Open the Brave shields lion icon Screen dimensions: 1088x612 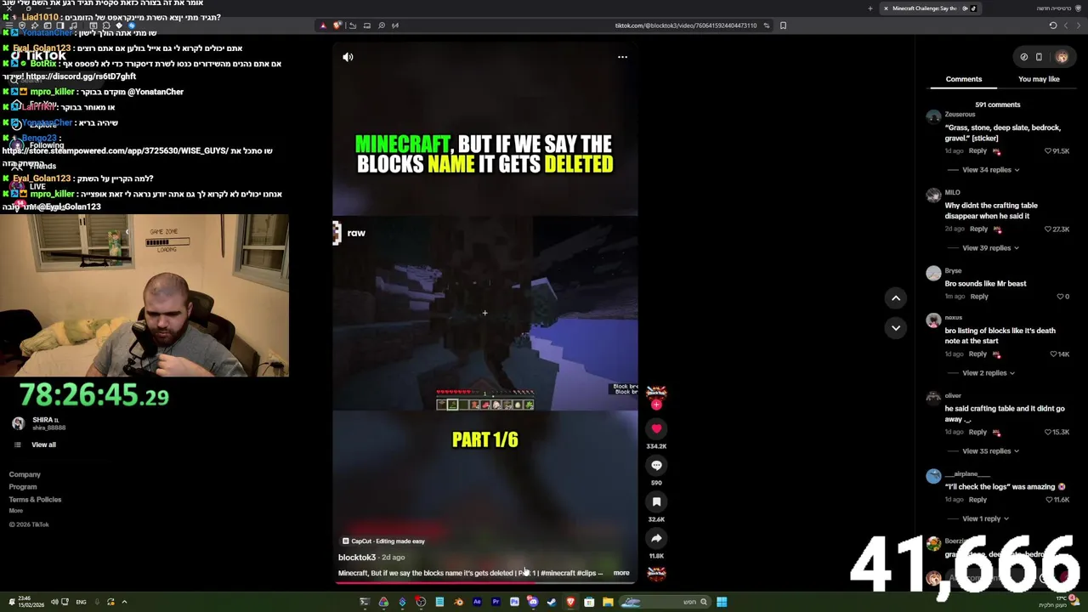(337, 25)
